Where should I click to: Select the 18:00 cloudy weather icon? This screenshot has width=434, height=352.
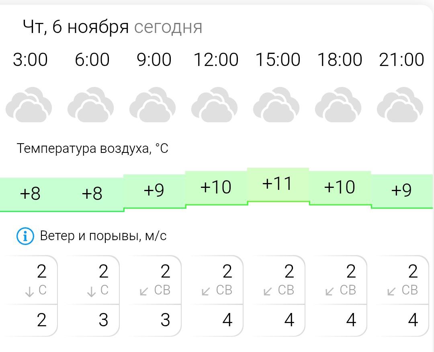click(x=338, y=105)
